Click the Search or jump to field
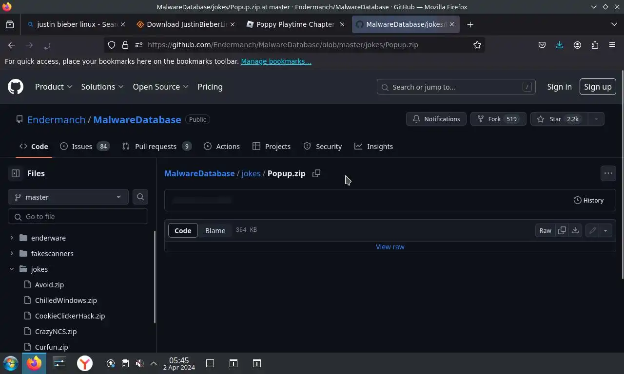Image resolution: width=624 pixels, height=374 pixels. [x=456, y=87]
